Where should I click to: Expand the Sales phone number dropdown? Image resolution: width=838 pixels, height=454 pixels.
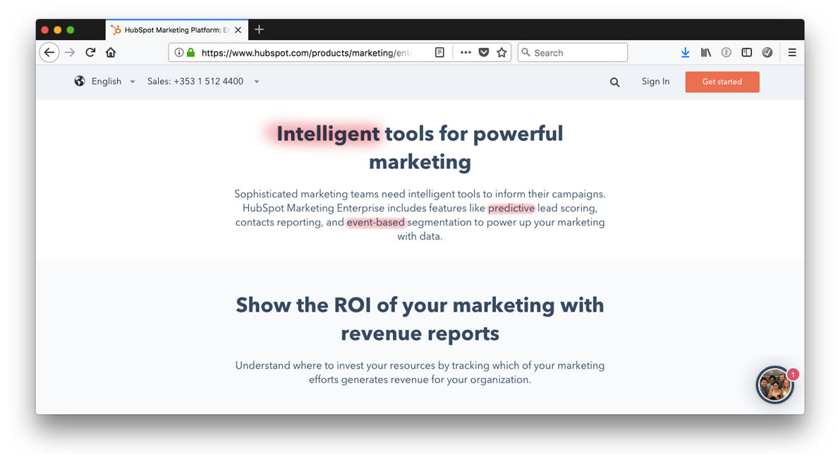[x=203, y=81]
